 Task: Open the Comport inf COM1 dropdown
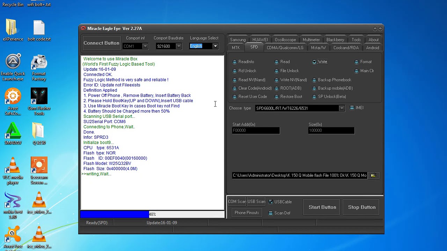click(x=145, y=46)
